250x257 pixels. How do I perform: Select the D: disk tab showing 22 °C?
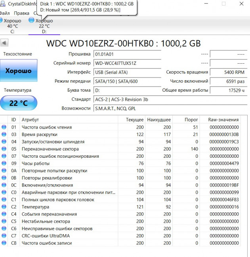pyautogui.click(x=44, y=26)
